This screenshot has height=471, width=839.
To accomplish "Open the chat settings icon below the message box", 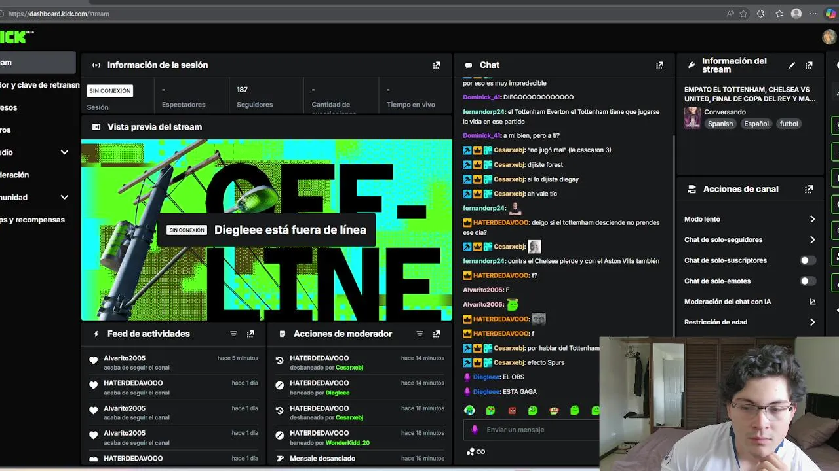I will (x=470, y=451).
